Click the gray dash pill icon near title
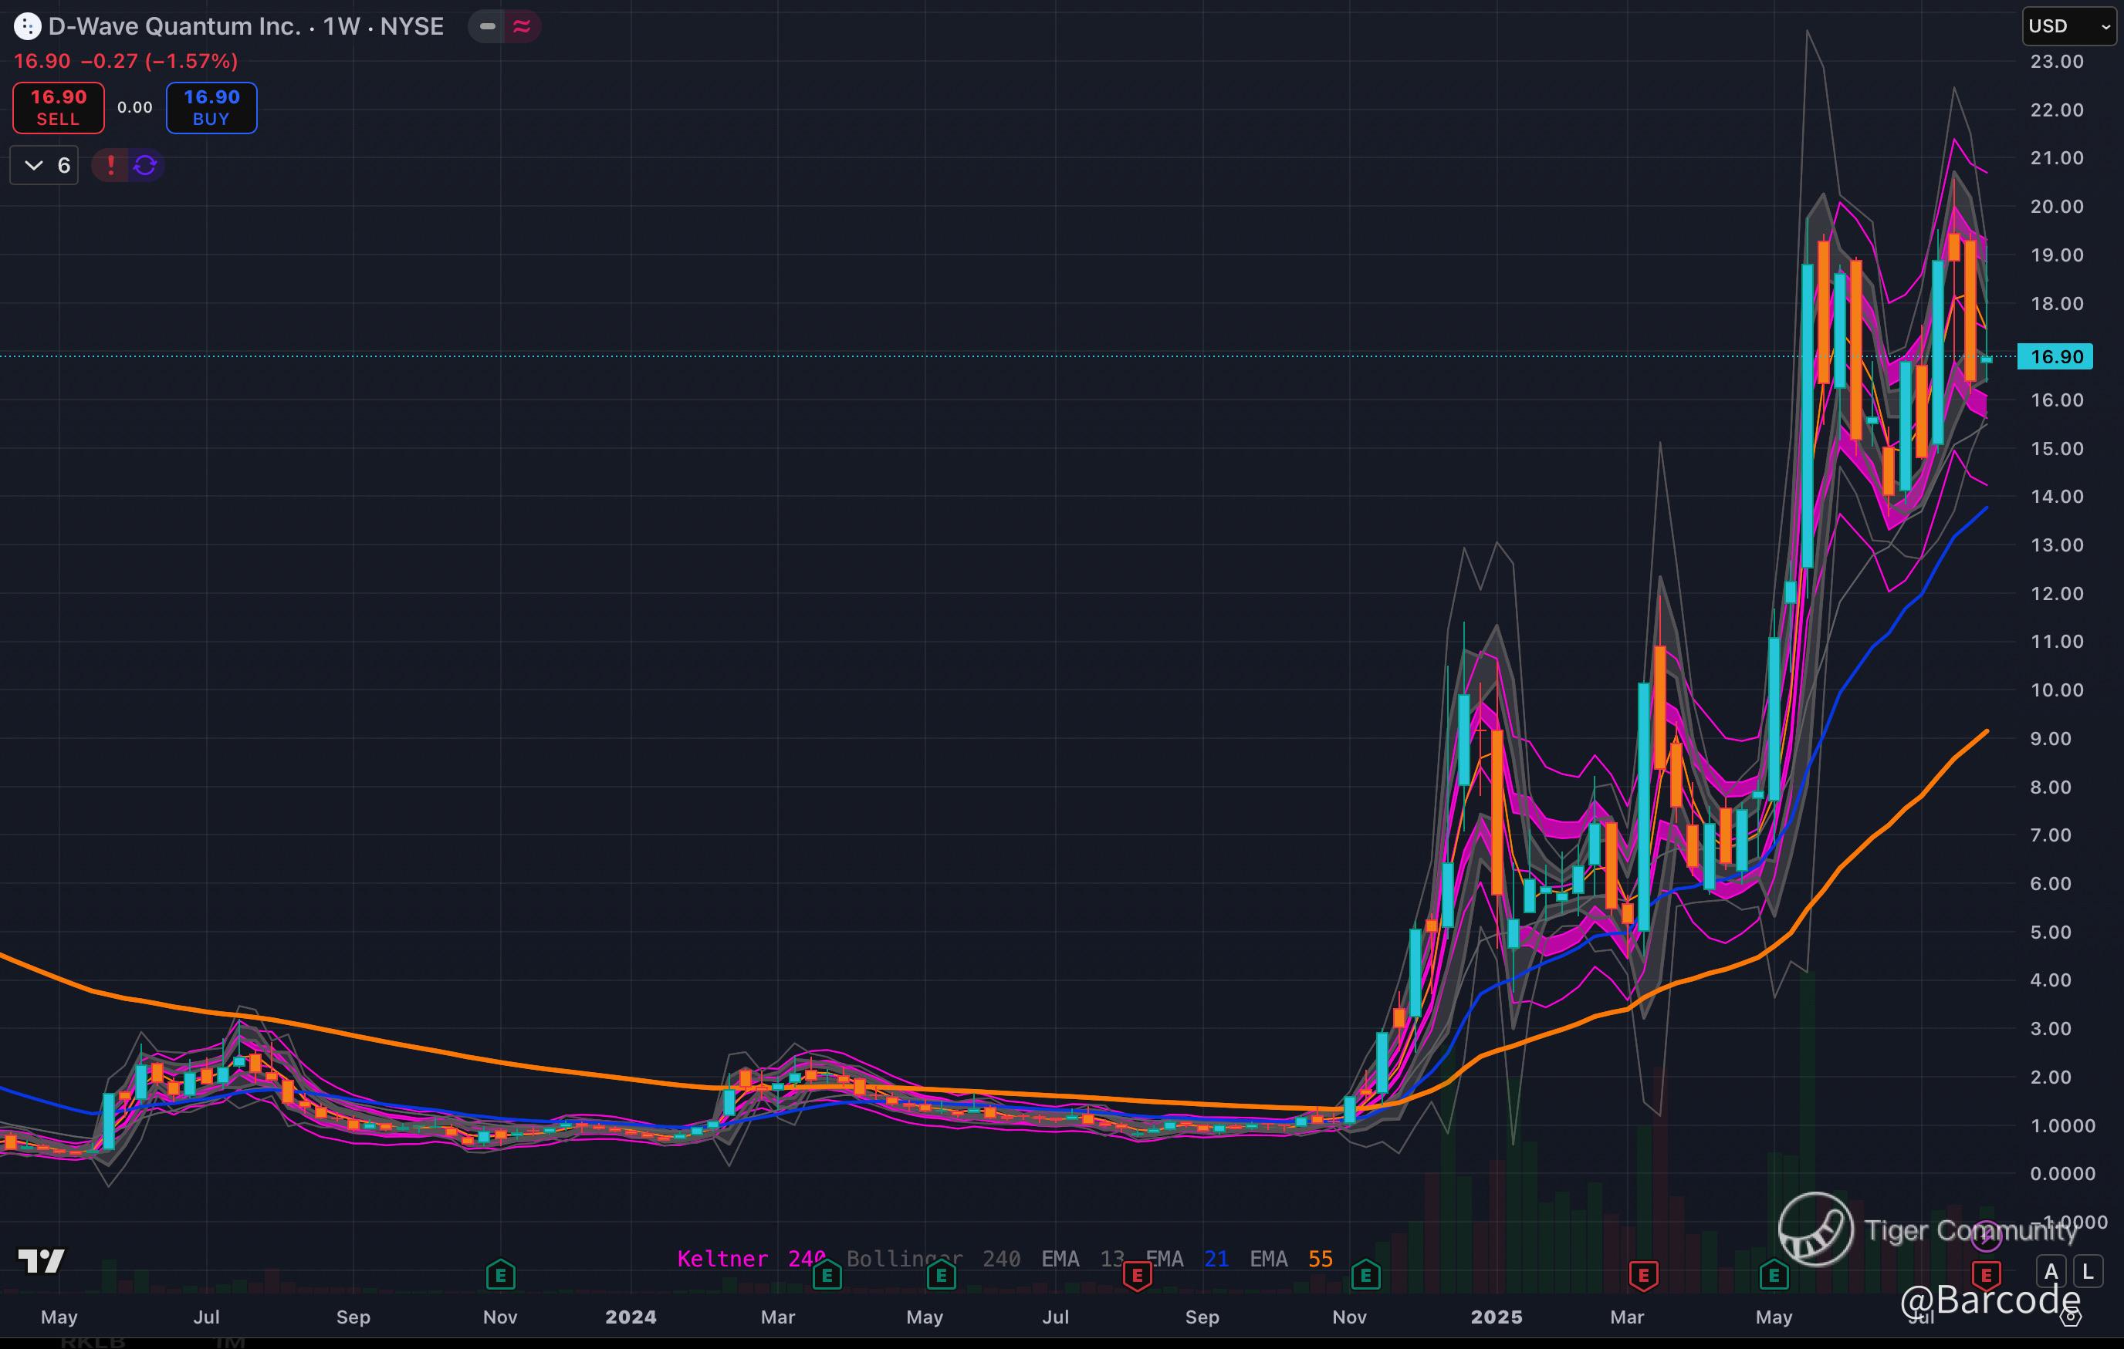This screenshot has height=1349, width=2124. (487, 26)
